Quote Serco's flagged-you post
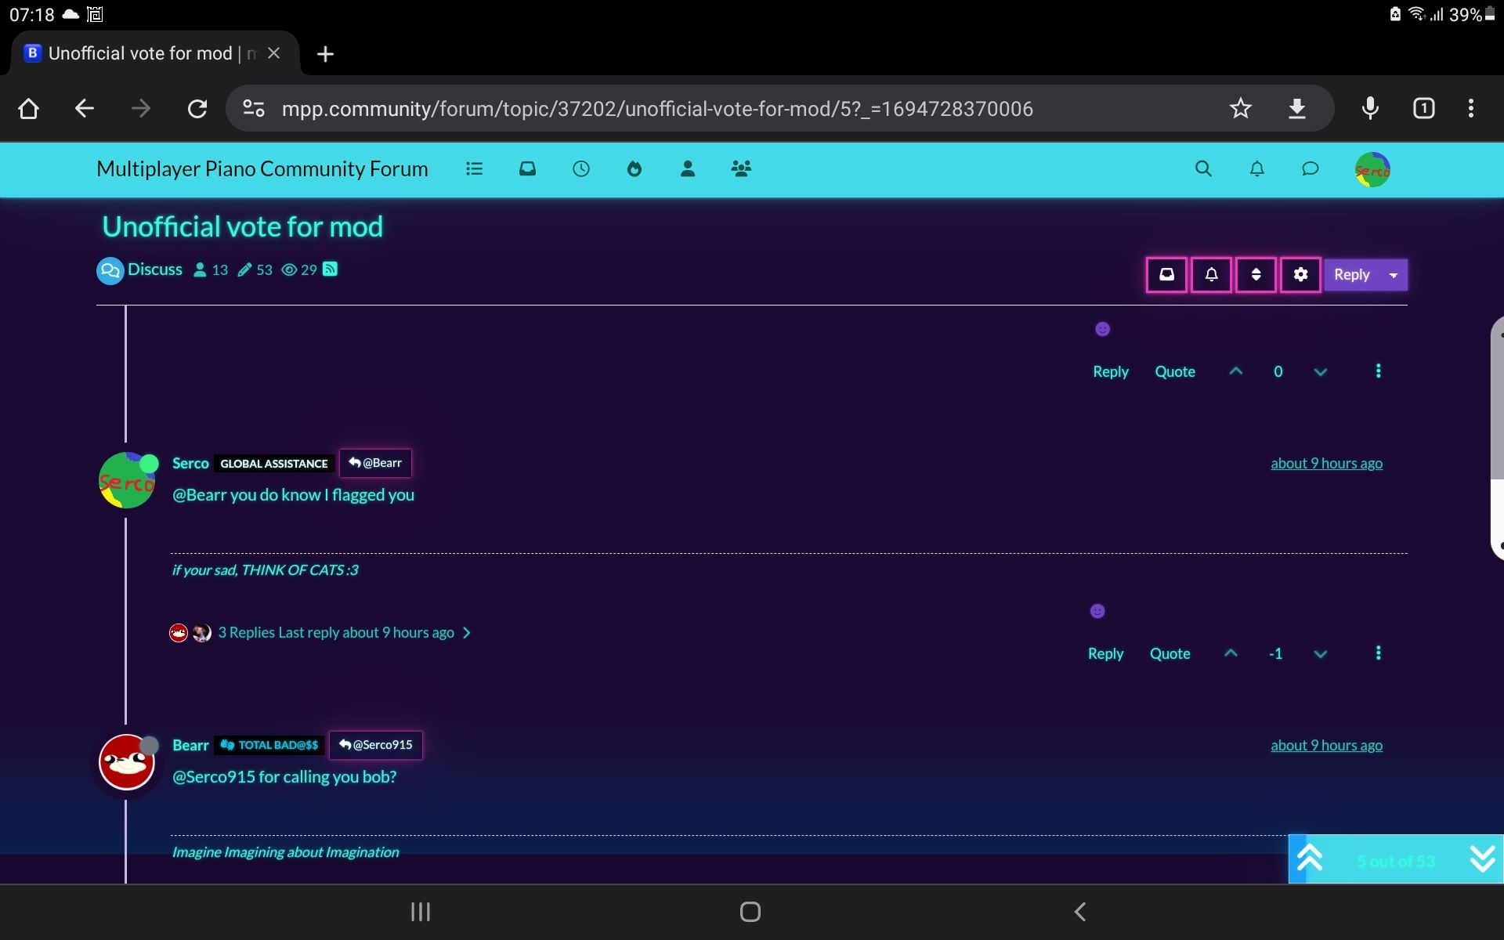Screen dimensions: 1504x940 pos(1170,653)
